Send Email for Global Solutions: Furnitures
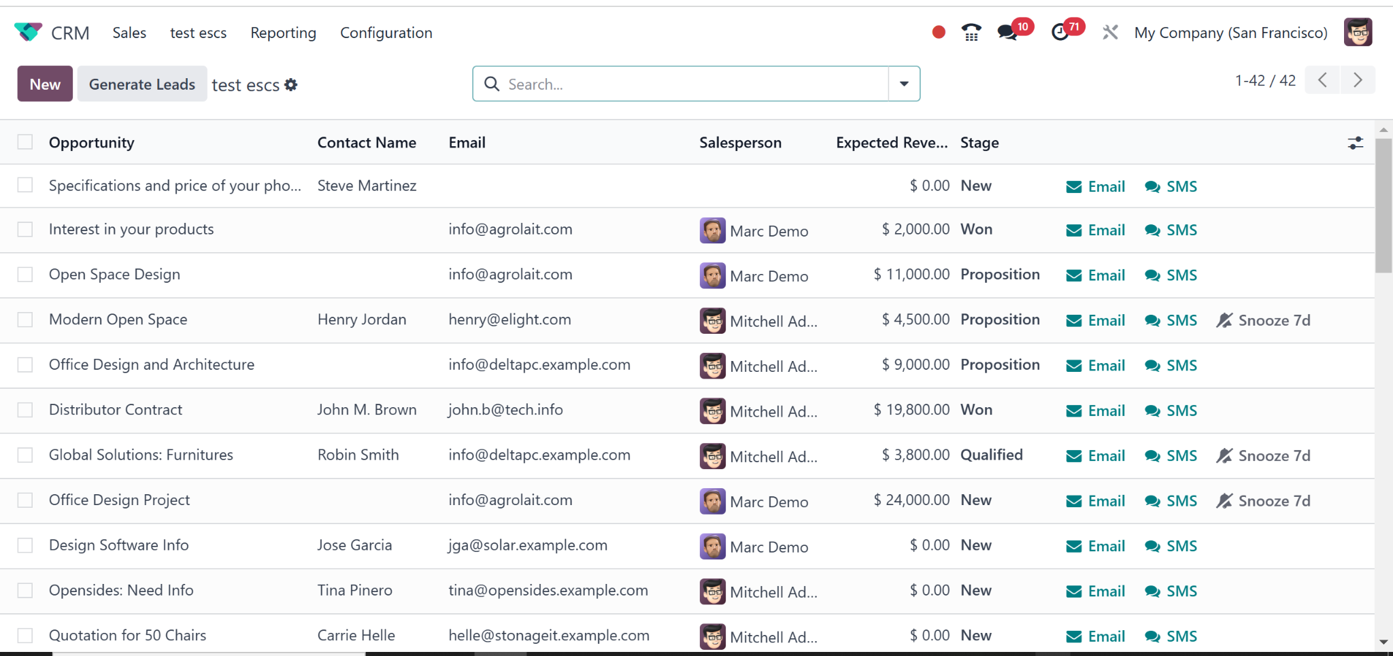 coord(1096,455)
